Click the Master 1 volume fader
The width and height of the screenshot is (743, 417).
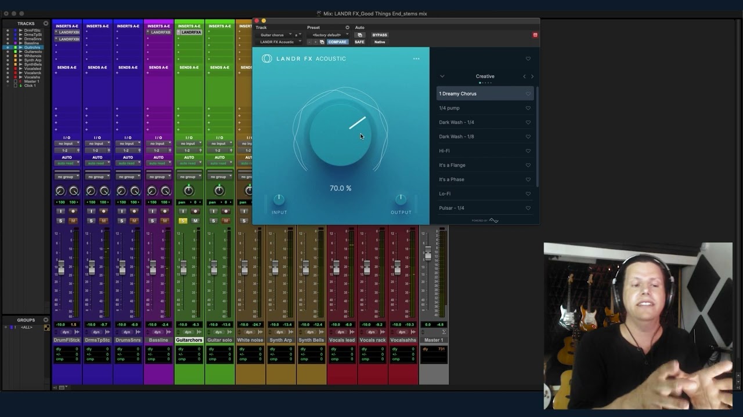click(428, 253)
